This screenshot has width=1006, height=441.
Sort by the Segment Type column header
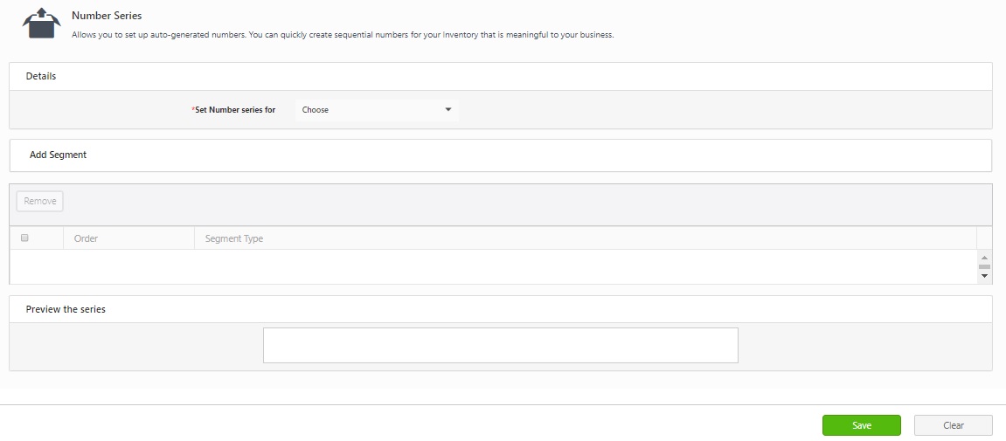click(234, 238)
